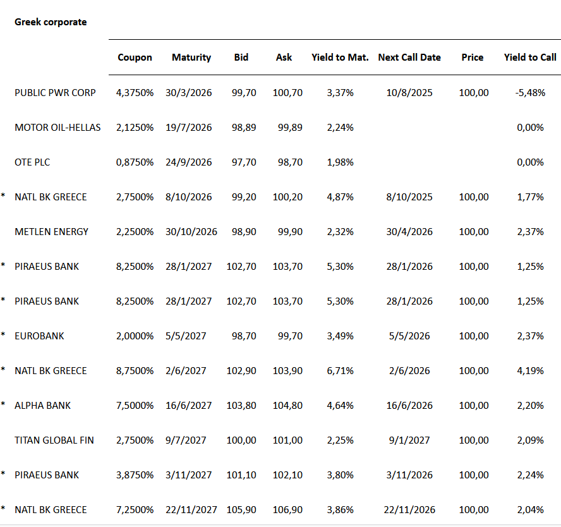Click the ALPHA BANK bond name
The width and height of the screenshot is (561, 527).
43,406
